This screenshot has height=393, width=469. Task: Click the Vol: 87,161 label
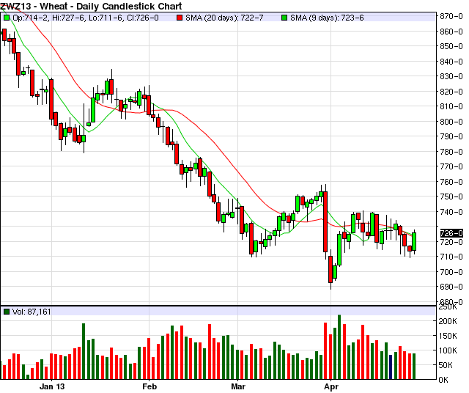pyautogui.click(x=32, y=312)
